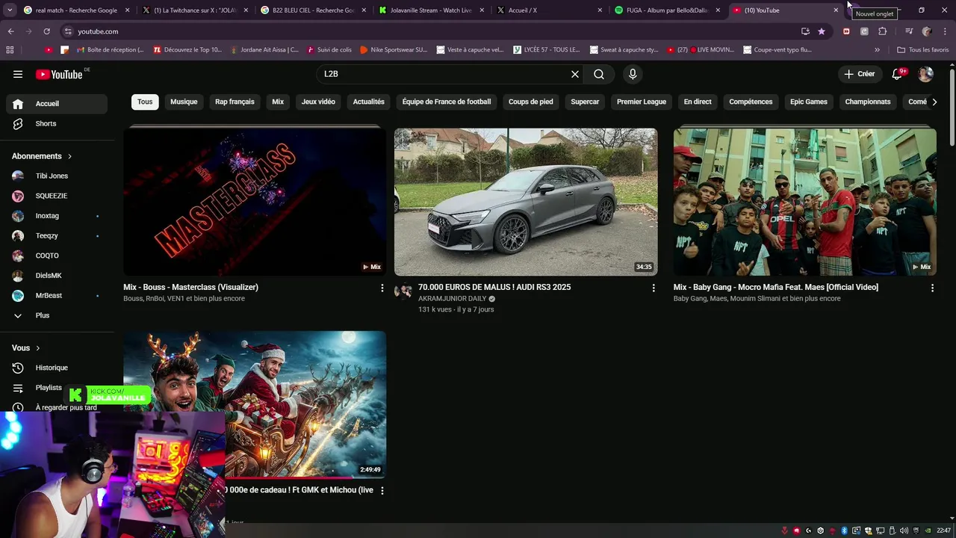The image size is (956, 538).
Task: Select the Epic Games chip
Action: point(809,102)
